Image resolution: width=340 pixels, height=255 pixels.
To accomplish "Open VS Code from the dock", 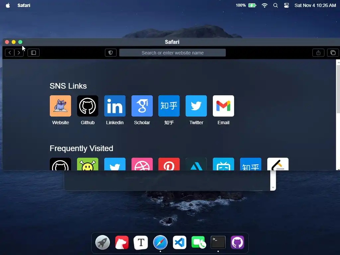I will pyautogui.click(x=180, y=242).
